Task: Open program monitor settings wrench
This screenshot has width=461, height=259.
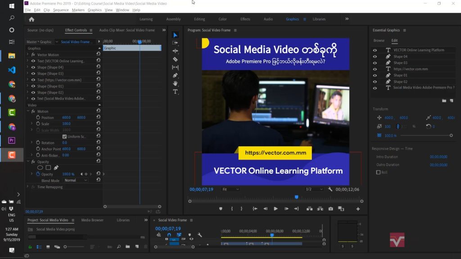Action: [x=330, y=189]
